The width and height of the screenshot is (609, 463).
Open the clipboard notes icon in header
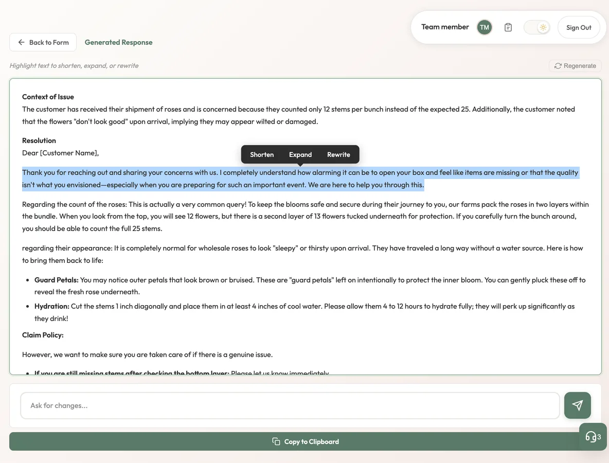tap(508, 27)
